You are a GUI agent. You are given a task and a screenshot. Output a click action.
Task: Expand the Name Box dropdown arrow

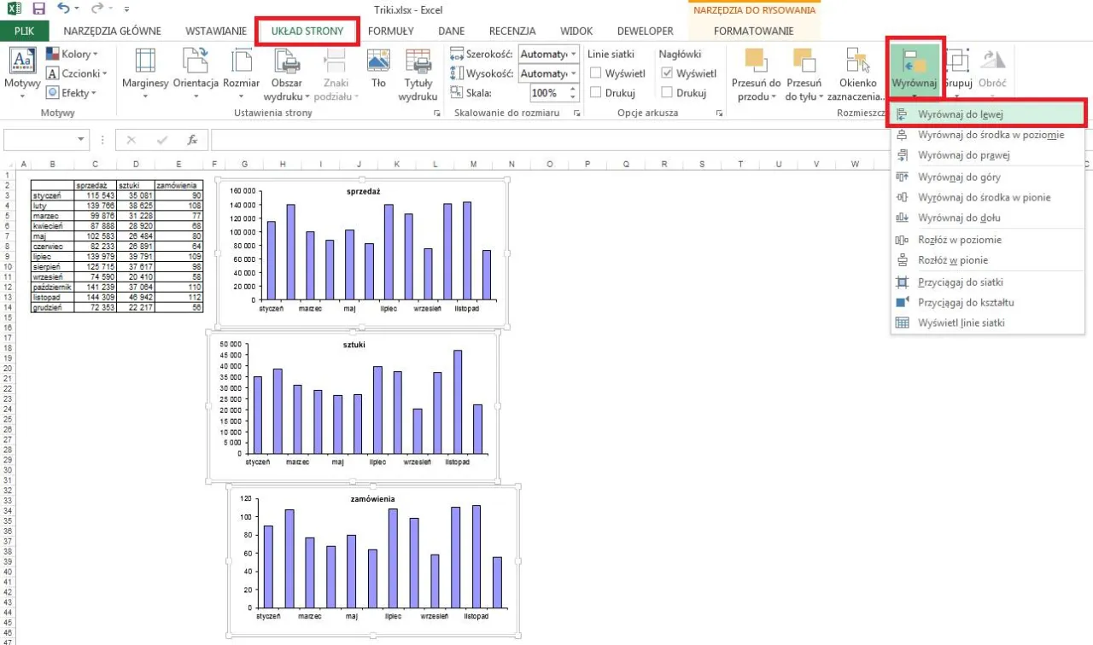coord(82,140)
